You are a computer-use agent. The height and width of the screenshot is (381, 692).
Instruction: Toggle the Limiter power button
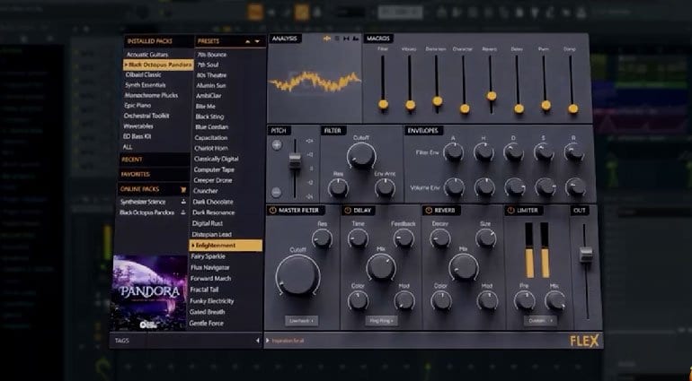(x=510, y=211)
